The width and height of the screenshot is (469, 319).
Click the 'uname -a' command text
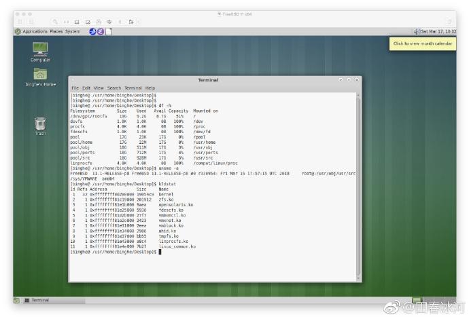(x=169, y=168)
